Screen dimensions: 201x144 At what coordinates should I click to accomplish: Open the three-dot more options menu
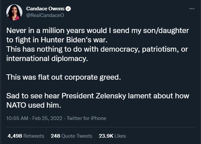[191, 9]
